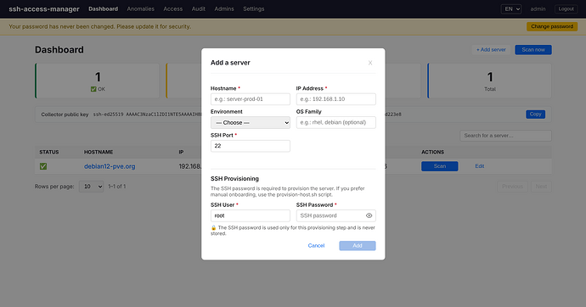Click the Search for a server box

point(505,136)
